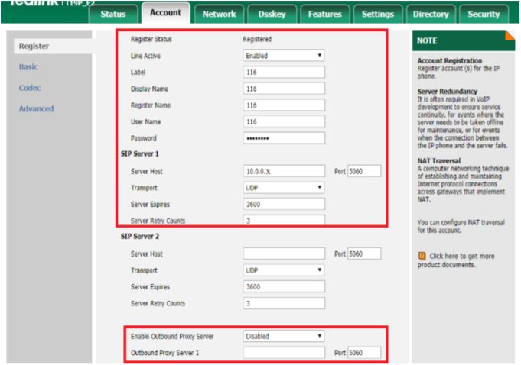Screen dimensions: 521x365
Task: Select Basic in the sidebar
Action: point(28,67)
